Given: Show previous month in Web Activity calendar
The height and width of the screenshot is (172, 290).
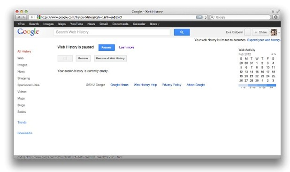Looking at the screenshot, I should (x=272, y=54).
